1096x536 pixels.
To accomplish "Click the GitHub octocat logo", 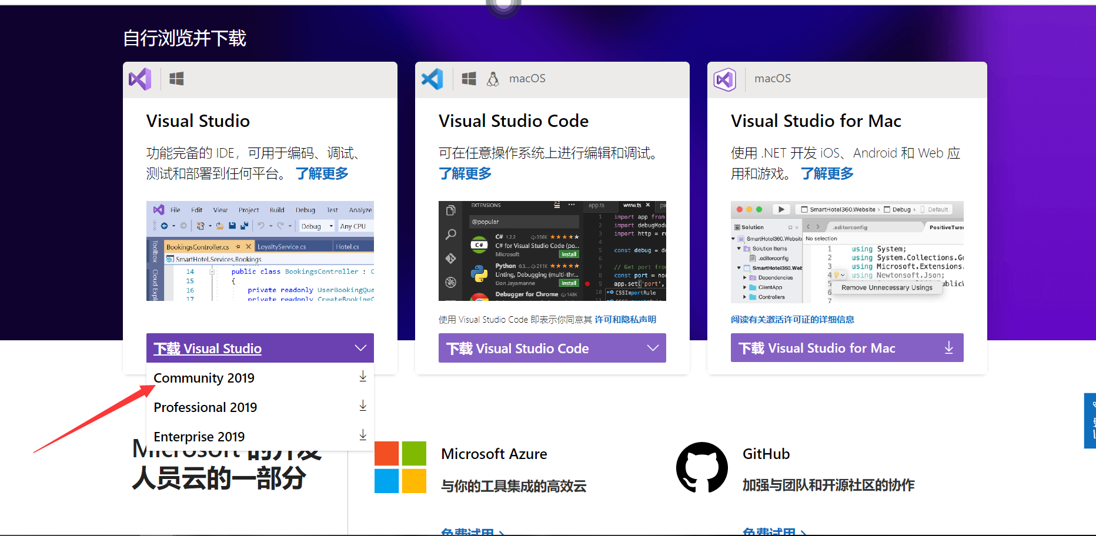I will (x=702, y=467).
